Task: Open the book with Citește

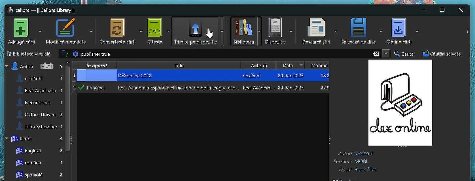Action: 155,28
